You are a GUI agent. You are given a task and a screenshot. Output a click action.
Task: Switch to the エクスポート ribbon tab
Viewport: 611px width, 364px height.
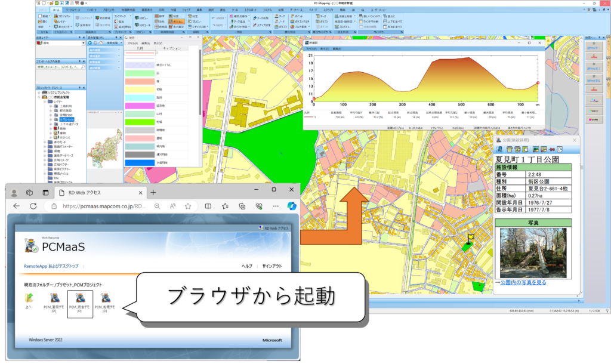click(x=251, y=10)
